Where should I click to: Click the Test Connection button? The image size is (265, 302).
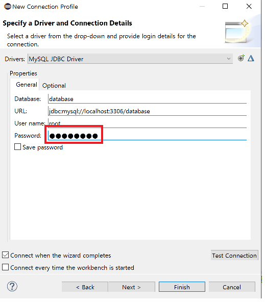(x=234, y=256)
